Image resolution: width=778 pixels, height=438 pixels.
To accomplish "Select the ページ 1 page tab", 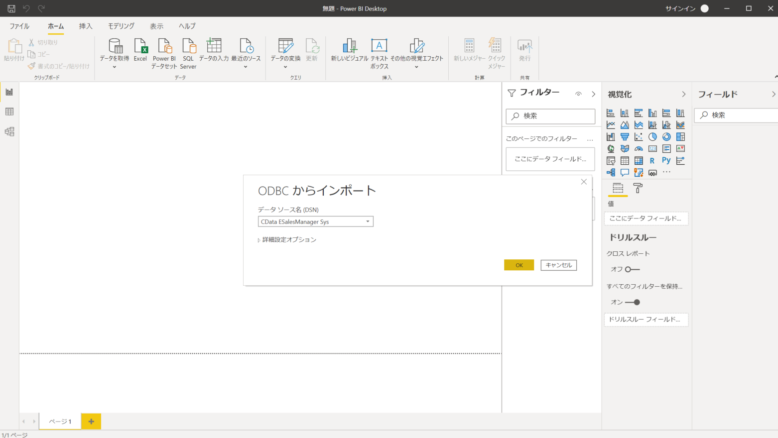I will tap(60, 421).
